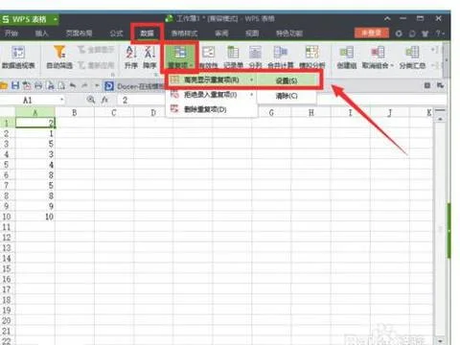Open the PivotTable (数据透视表) tool
Image resolution: width=460 pixels, height=345 pixels.
pos(18,57)
